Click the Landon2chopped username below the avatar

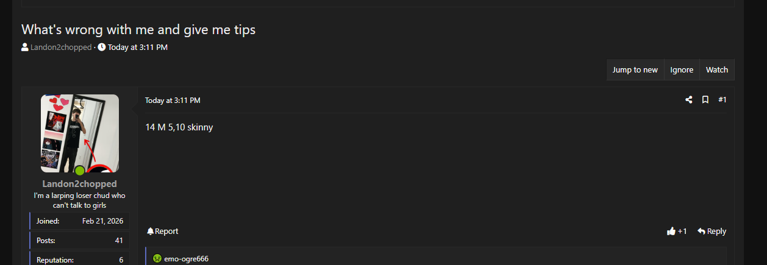tap(79, 184)
